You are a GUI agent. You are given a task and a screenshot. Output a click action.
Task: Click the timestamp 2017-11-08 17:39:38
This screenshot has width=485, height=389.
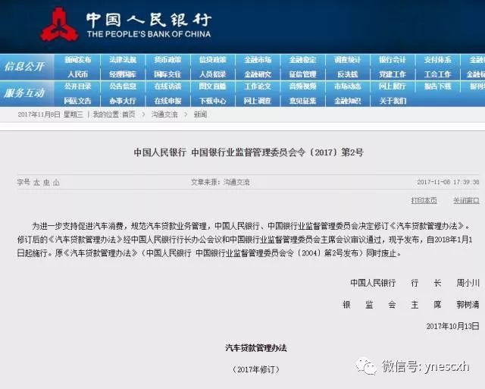click(x=448, y=182)
